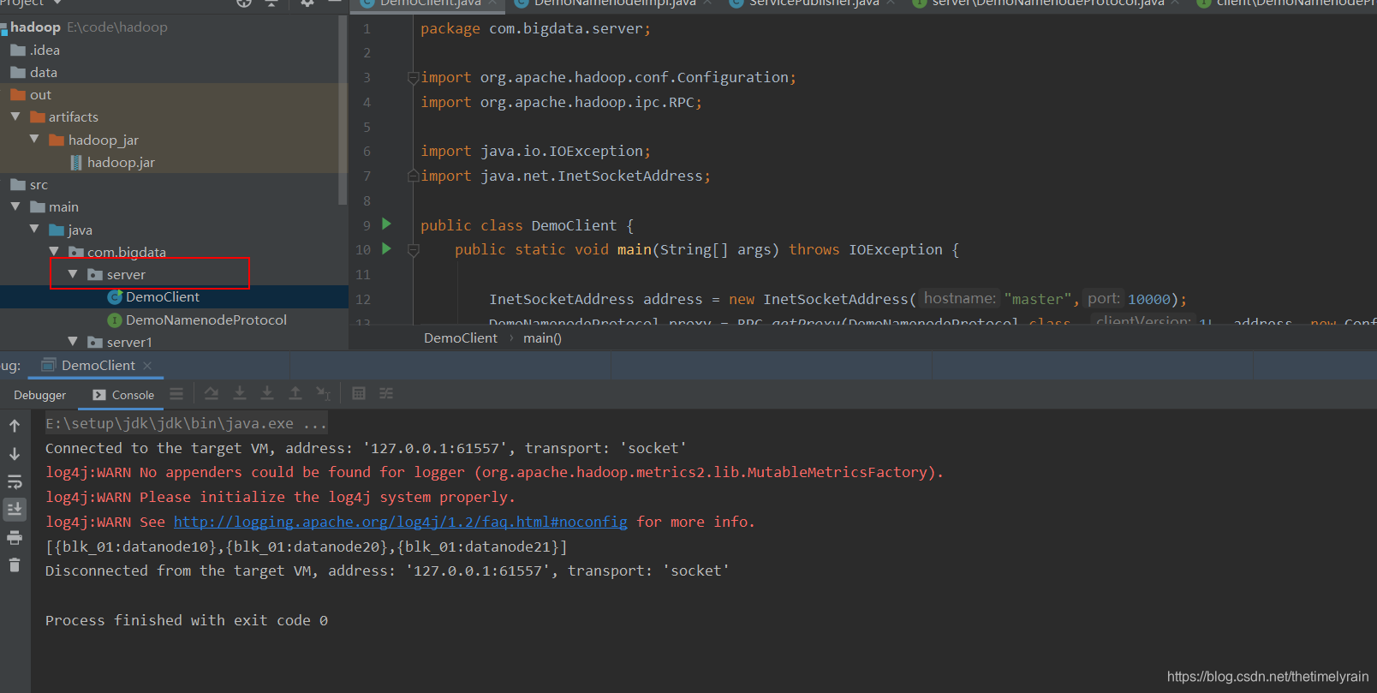Click DemoClient in the editor breadcrumb
The image size is (1377, 693).
(x=461, y=338)
